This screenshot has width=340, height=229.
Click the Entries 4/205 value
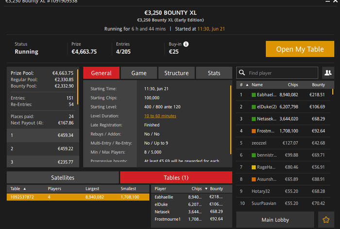pyautogui.click(x=123, y=52)
